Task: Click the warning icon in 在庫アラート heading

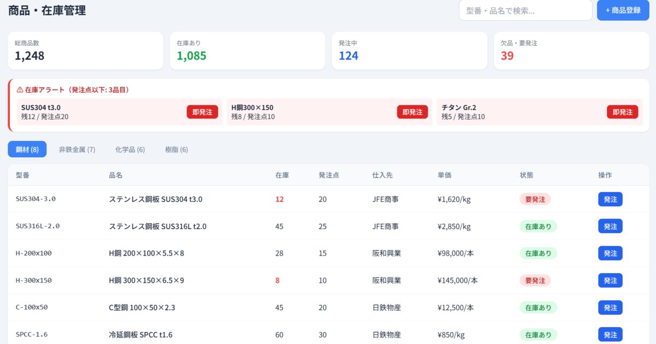Action: (x=20, y=90)
